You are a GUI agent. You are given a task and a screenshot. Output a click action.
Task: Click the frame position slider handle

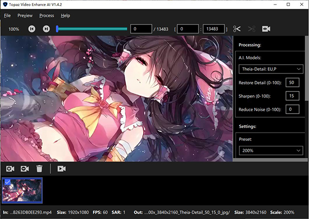coord(57,29)
